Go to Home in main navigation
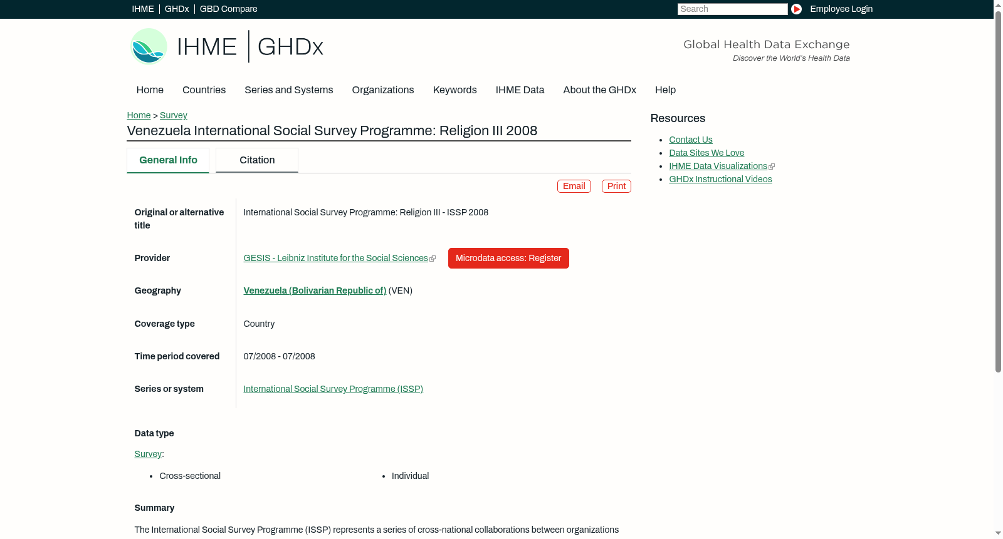The height and width of the screenshot is (539, 1003). (x=150, y=90)
